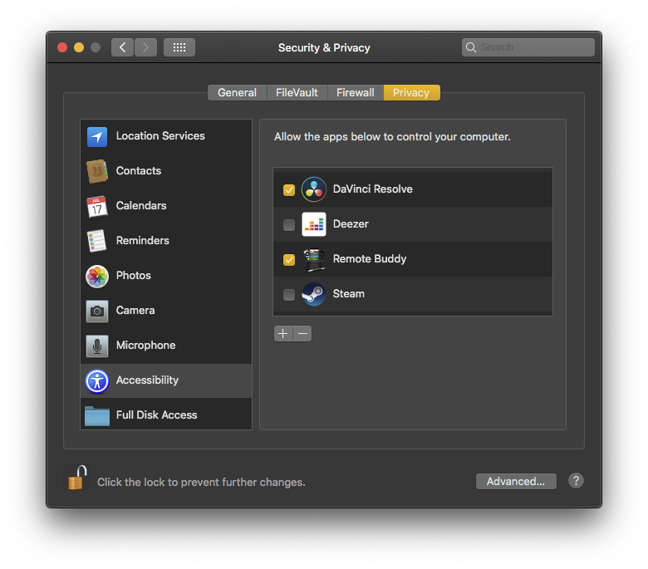This screenshot has width=648, height=569.
Task: Select the Full Disk Access label
Action: (x=157, y=414)
